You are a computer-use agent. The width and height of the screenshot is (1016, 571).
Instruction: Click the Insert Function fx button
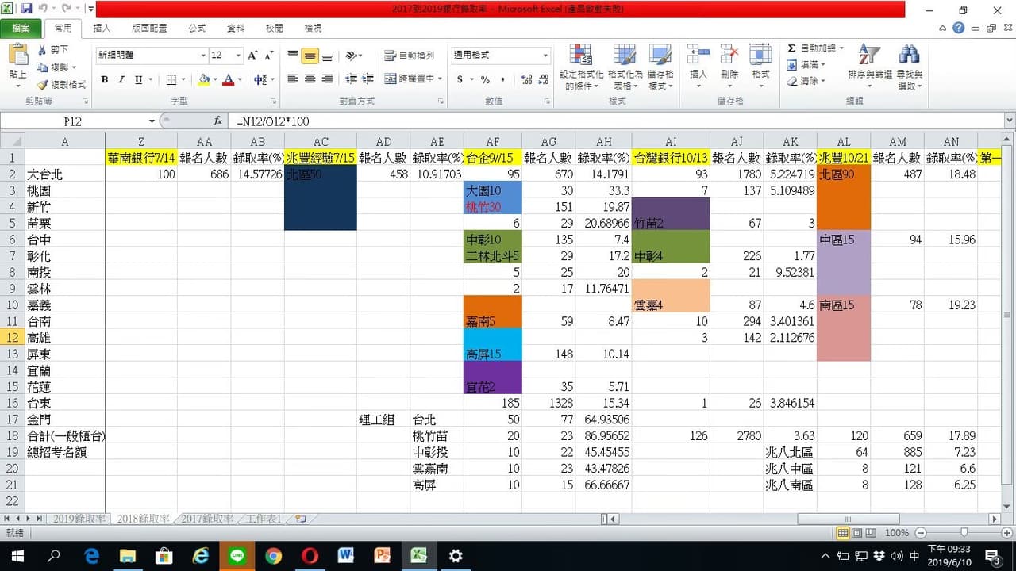[217, 121]
